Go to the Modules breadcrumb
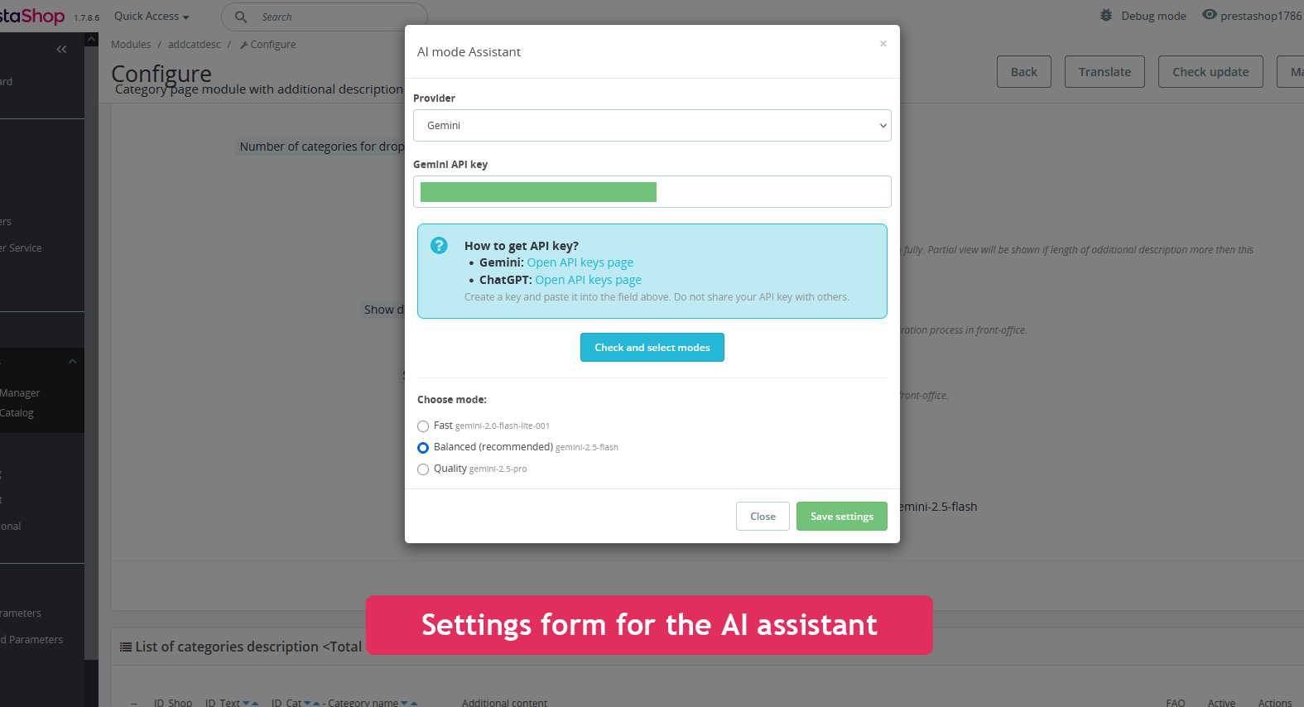Viewport: 1304px width, 707px height. click(x=131, y=45)
